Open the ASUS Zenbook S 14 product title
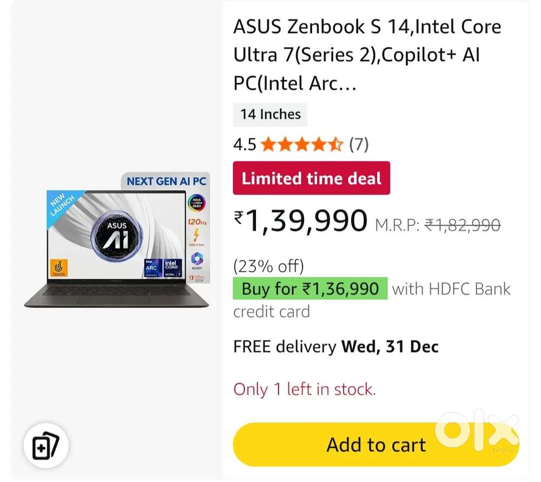541x482 pixels. (x=367, y=55)
